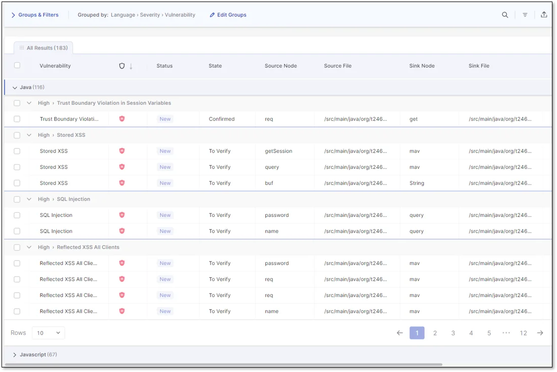Click the horizontal scrollbar at the bottom

[x=223, y=363]
